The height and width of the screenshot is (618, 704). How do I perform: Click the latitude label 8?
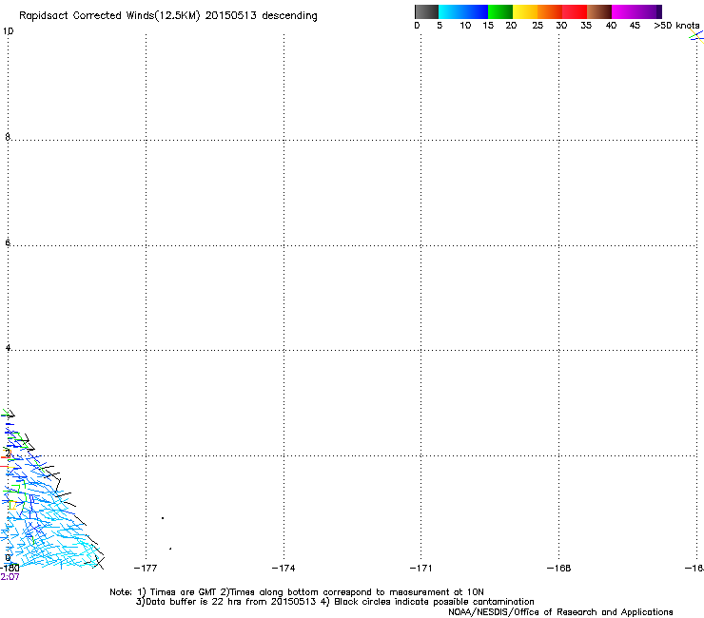tap(8, 137)
